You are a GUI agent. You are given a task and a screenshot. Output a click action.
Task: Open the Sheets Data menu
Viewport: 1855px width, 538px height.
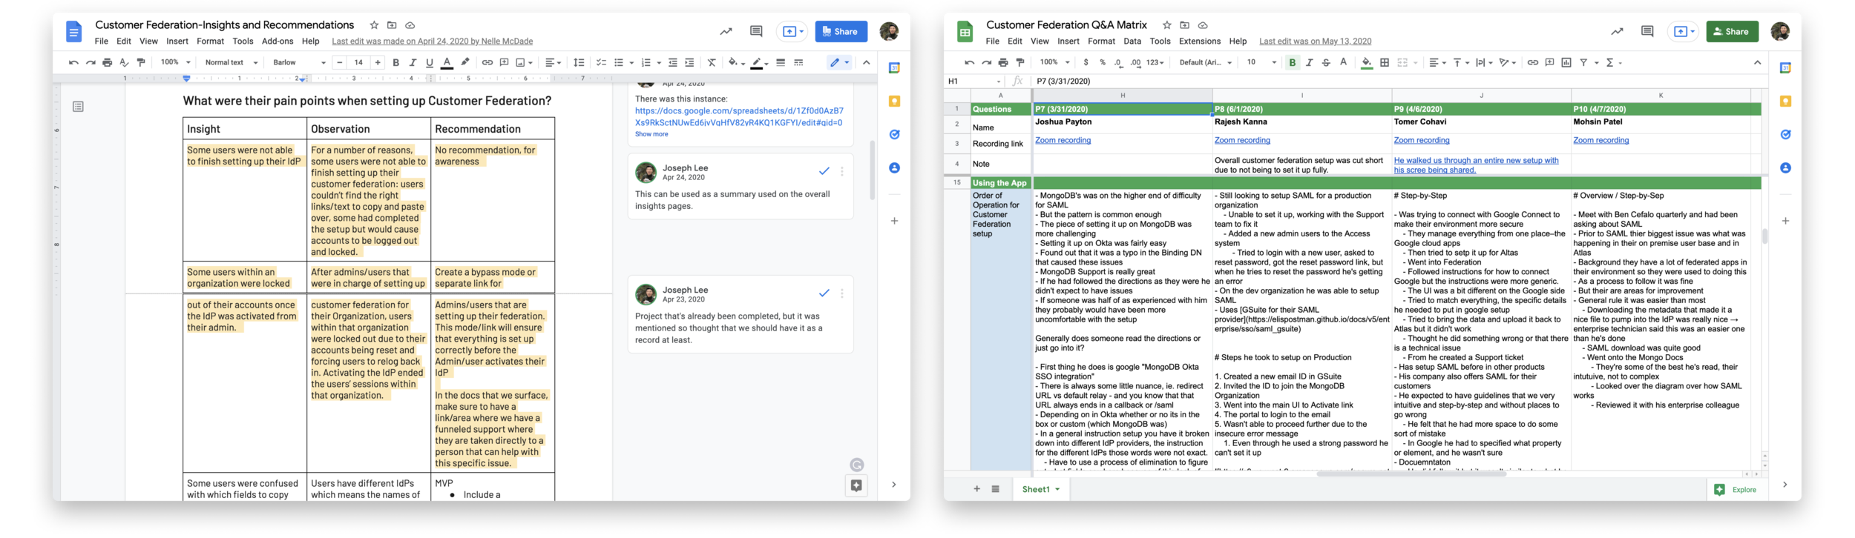coord(1132,41)
